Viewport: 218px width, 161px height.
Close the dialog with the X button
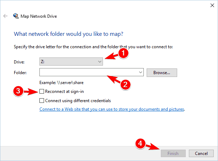pos(212,5)
